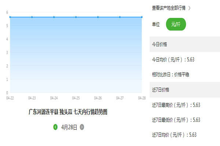The height and width of the screenshot is (146, 220).
Task: Select the 近7日最低价 row
Action: point(176,120)
